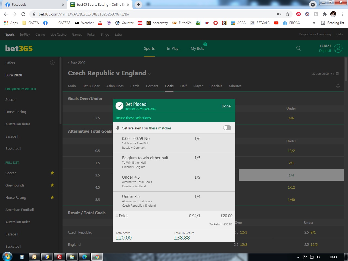Show hidden system tray icons
The image size is (348, 261).
298,257
